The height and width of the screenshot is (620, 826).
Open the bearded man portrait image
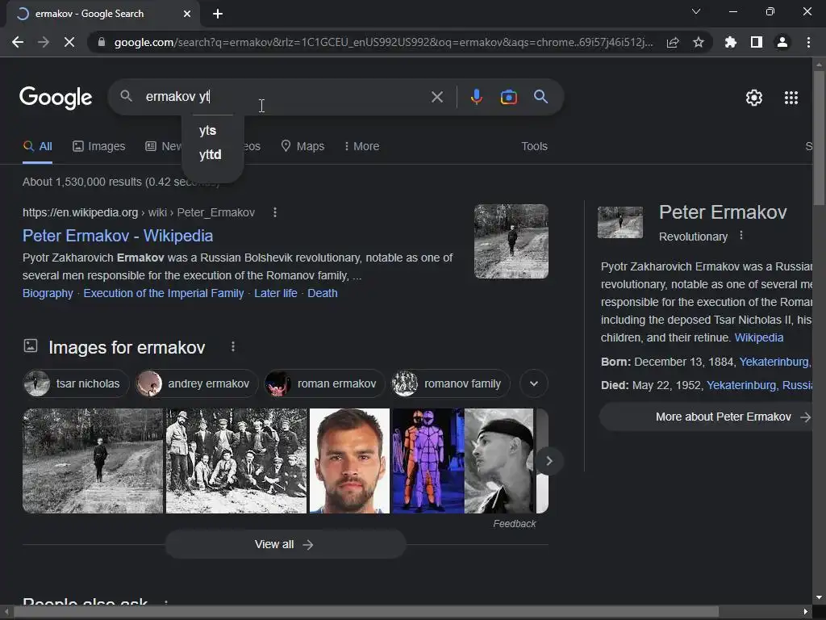349,461
